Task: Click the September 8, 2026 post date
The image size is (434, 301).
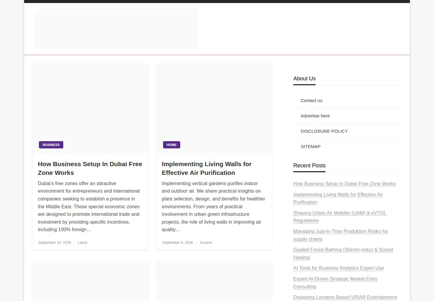Action: point(178,243)
